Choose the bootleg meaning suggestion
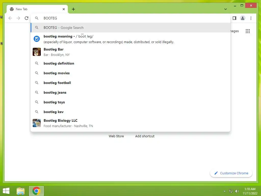261x196 pixels. coord(130,39)
